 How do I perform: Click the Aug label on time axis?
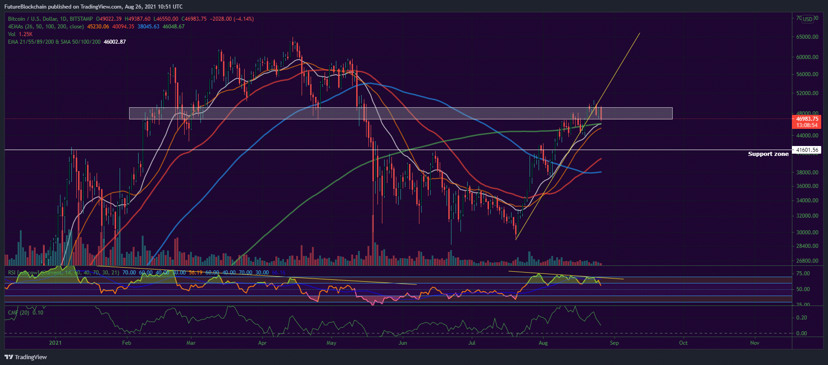543,343
